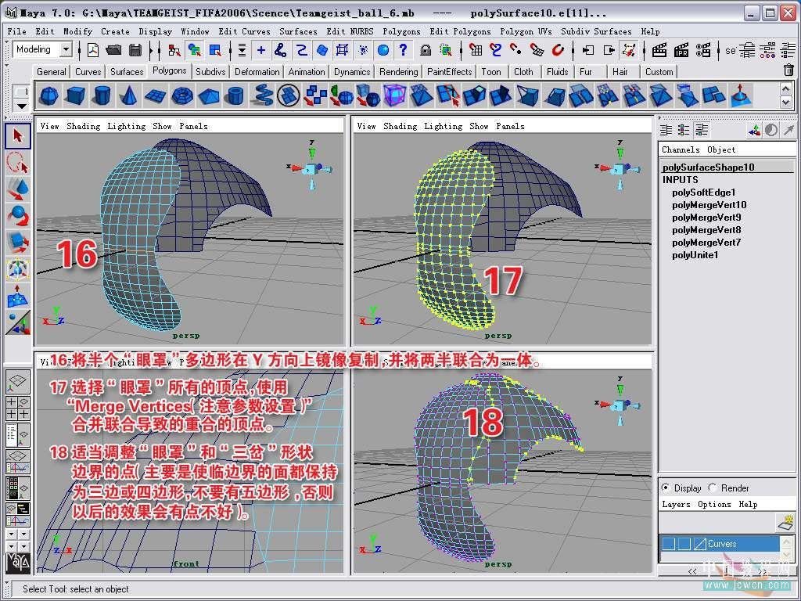801x601 pixels.
Task: Click the help question mark icon
Action: tap(403, 50)
